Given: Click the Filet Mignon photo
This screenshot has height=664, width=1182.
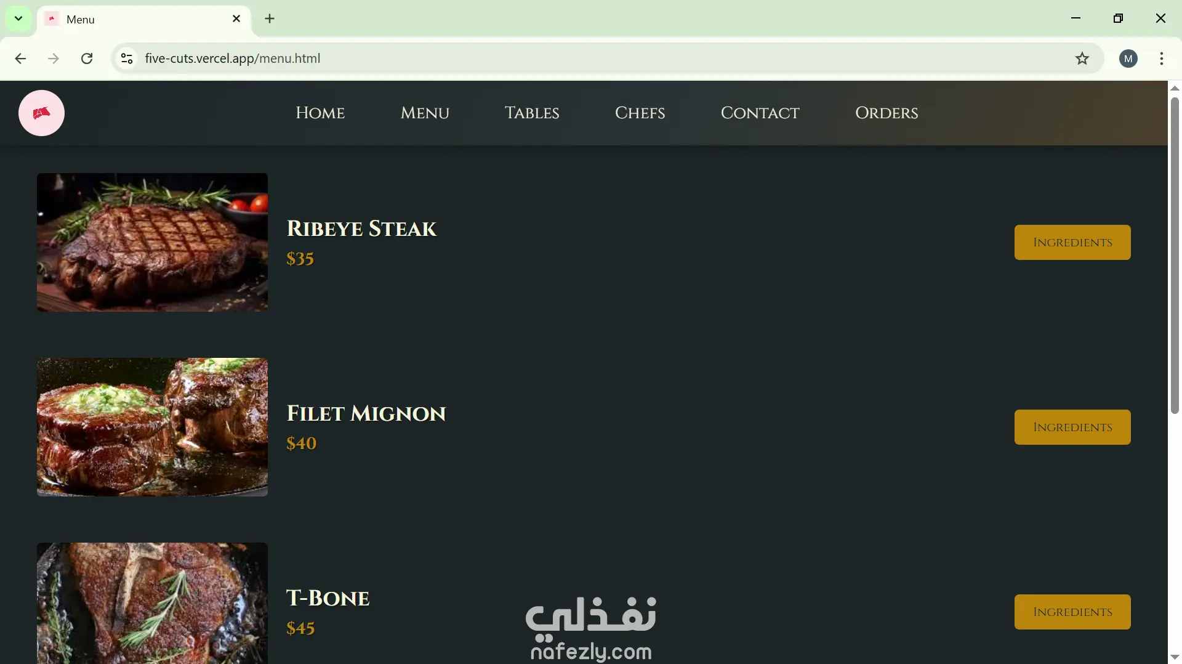Looking at the screenshot, I should tap(152, 427).
